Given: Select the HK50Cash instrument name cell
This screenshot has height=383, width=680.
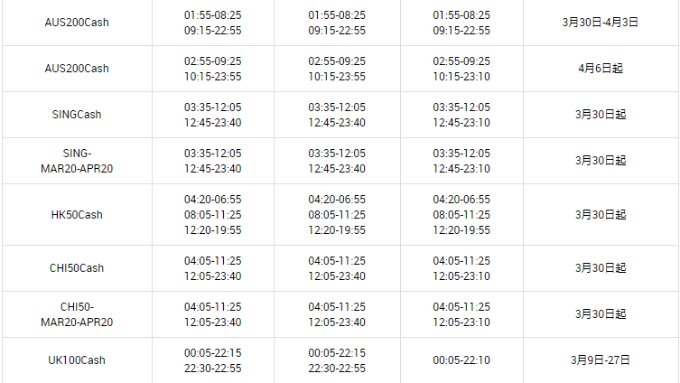Looking at the screenshot, I should (77, 215).
